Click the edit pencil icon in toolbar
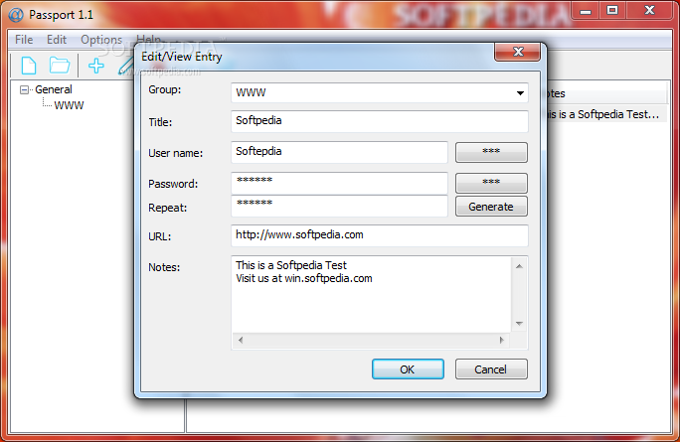The height and width of the screenshot is (442, 680). click(x=126, y=68)
